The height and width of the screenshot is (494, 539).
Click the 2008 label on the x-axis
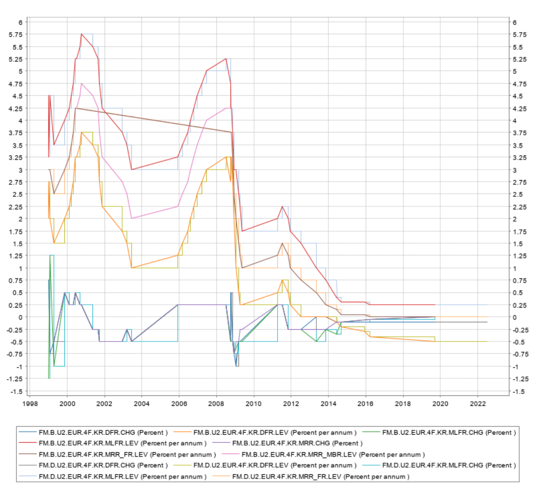(x=216, y=404)
